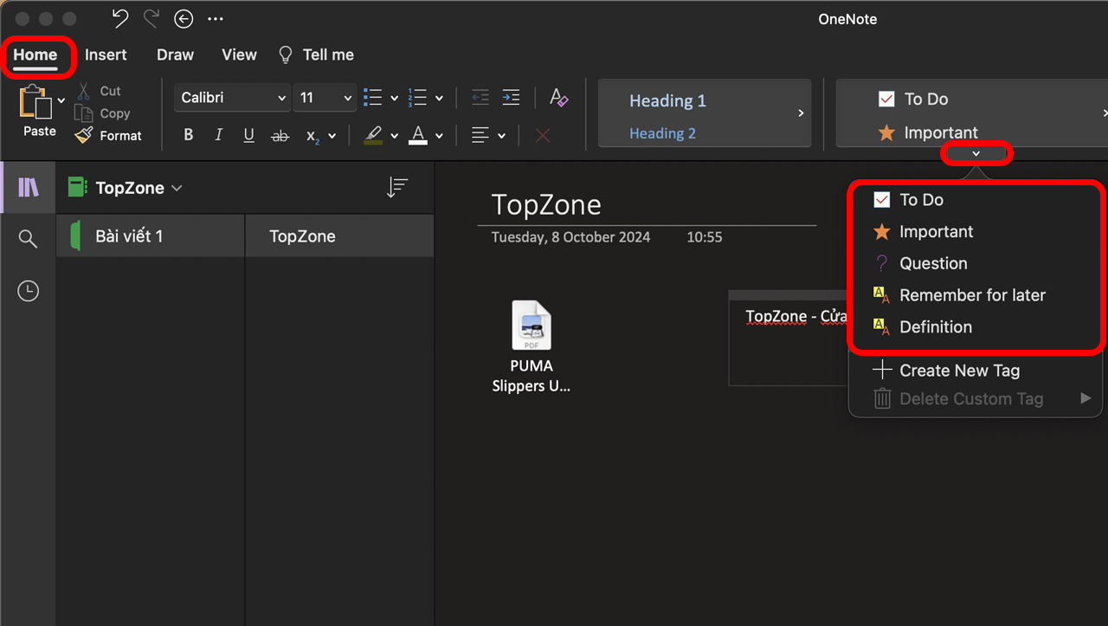Image resolution: width=1108 pixels, height=626 pixels.
Task: Open recent notes clock icon
Action: [x=28, y=291]
